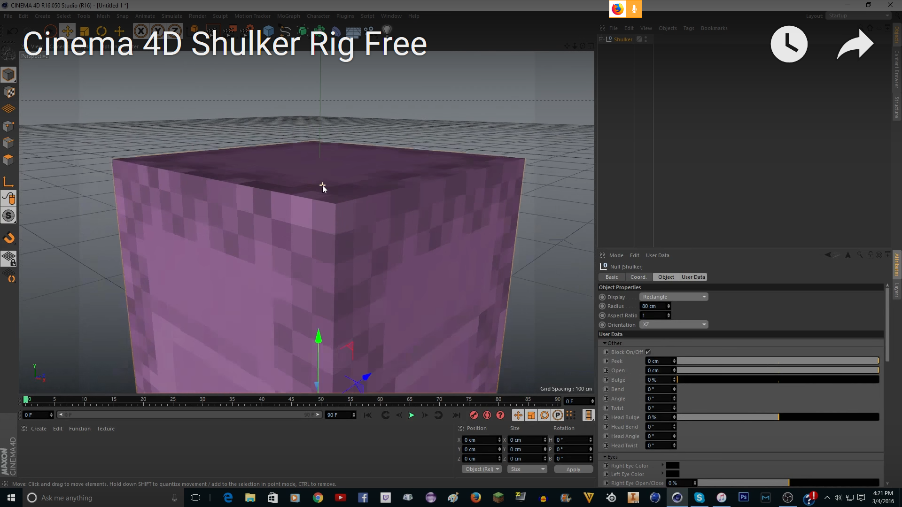Click the X axis lock icon
This screenshot has height=507, width=902.
click(x=140, y=31)
